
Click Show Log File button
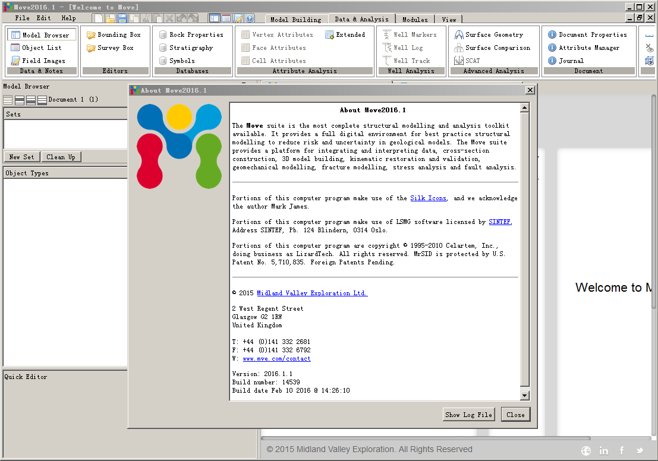[x=468, y=415]
